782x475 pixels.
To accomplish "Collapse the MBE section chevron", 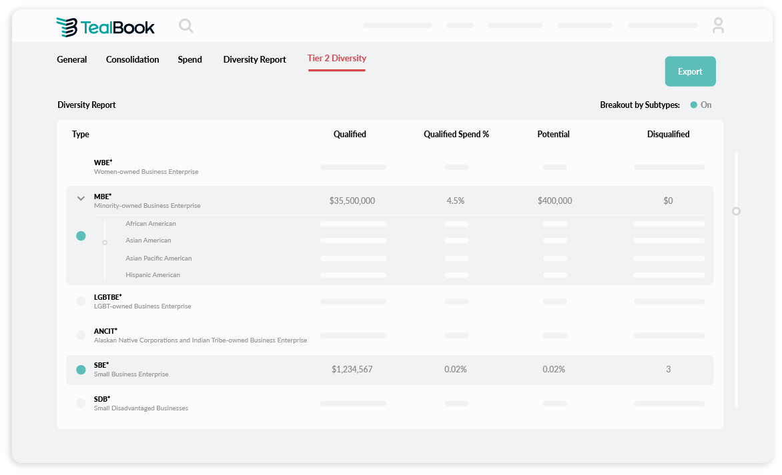I will pos(81,198).
